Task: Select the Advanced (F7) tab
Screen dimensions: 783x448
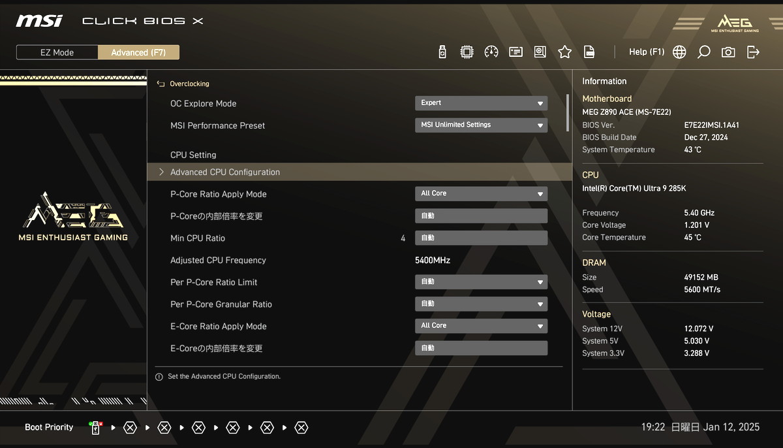Action: tap(138, 52)
